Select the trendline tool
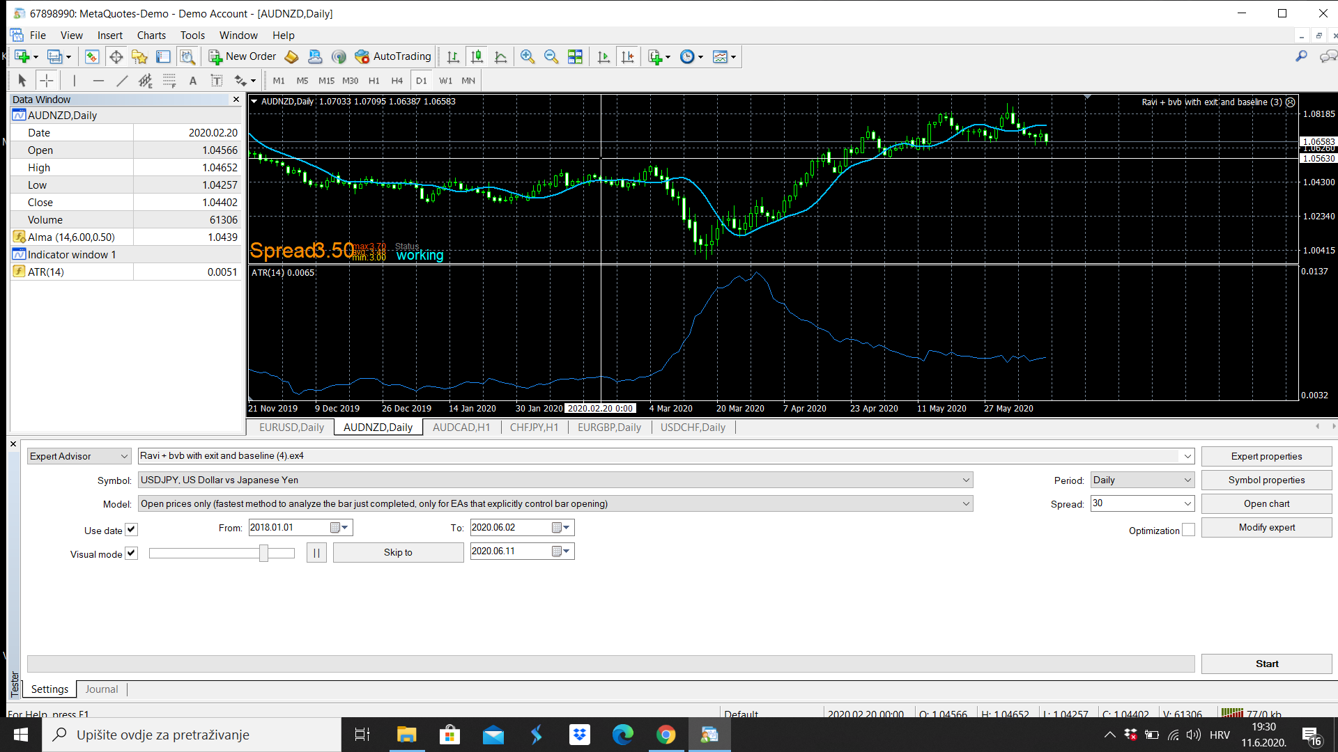The height and width of the screenshot is (752, 1338). (x=122, y=81)
